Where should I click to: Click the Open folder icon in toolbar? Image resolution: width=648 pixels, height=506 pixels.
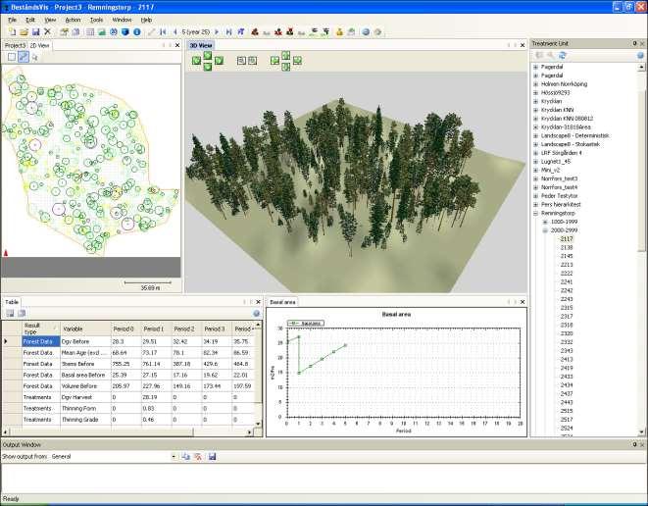pos(24,31)
